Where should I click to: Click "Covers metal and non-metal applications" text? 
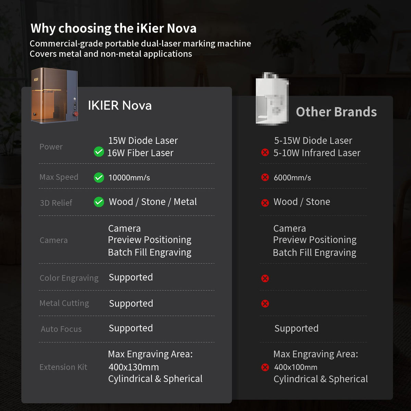point(111,54)
